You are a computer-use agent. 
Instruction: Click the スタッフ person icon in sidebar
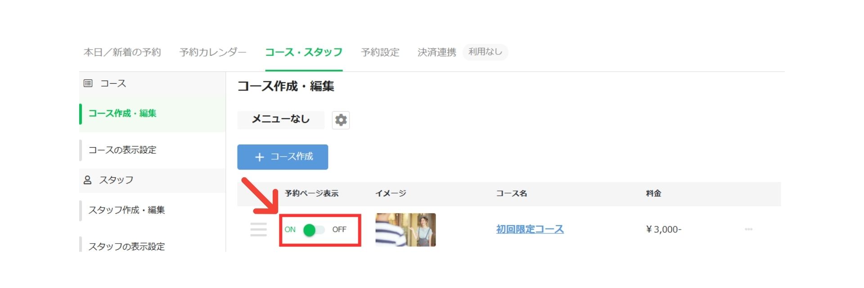88,180
